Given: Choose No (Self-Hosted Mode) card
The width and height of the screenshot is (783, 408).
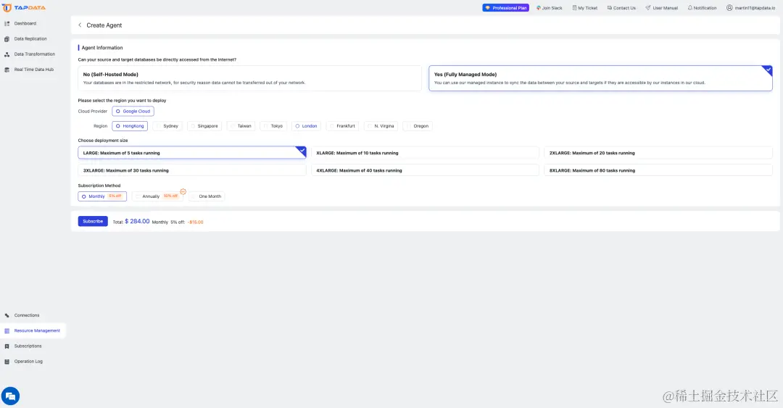Looking at the screenshot, I should (249, 78).
